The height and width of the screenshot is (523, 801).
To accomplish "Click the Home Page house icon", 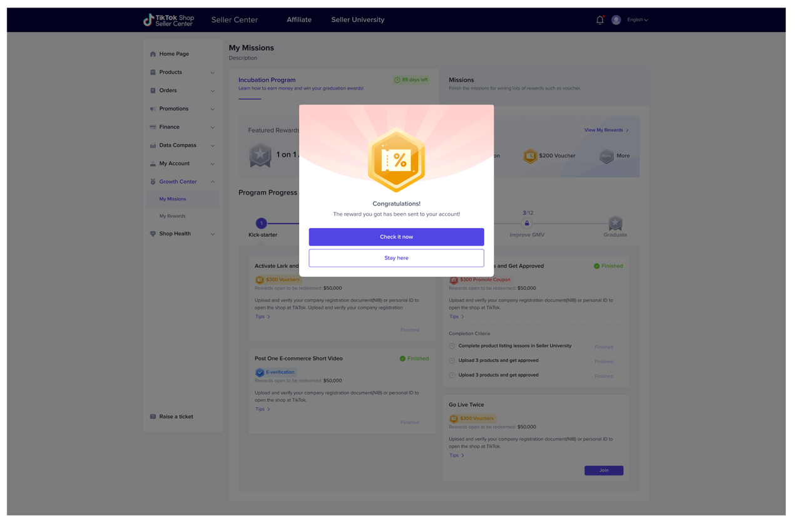I will [x=153, y=54].
